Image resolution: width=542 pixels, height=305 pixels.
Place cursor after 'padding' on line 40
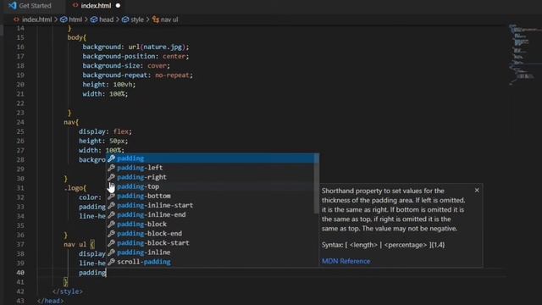click(106, 273)
